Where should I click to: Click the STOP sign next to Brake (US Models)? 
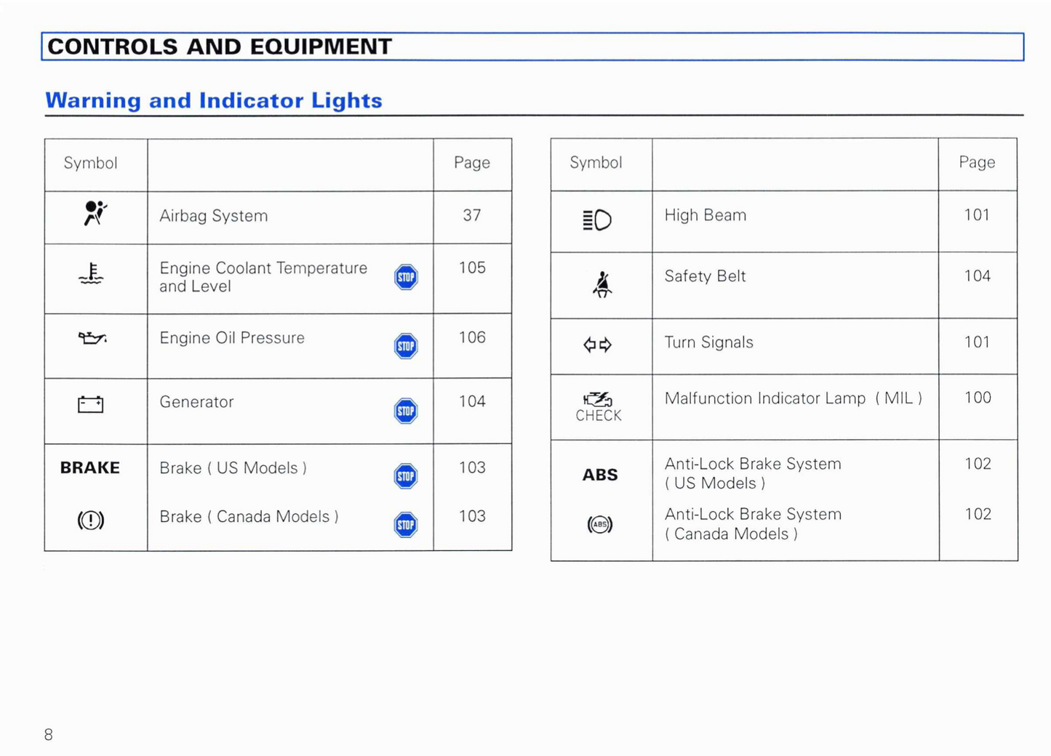coord(406,477)
